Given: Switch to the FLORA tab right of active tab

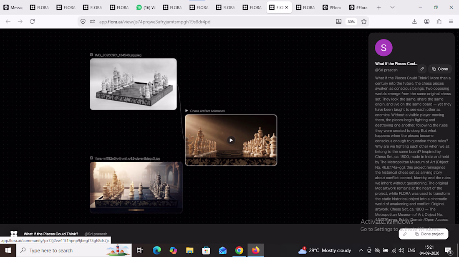Looking at the screenshot, I should click(x=305, y=7).
